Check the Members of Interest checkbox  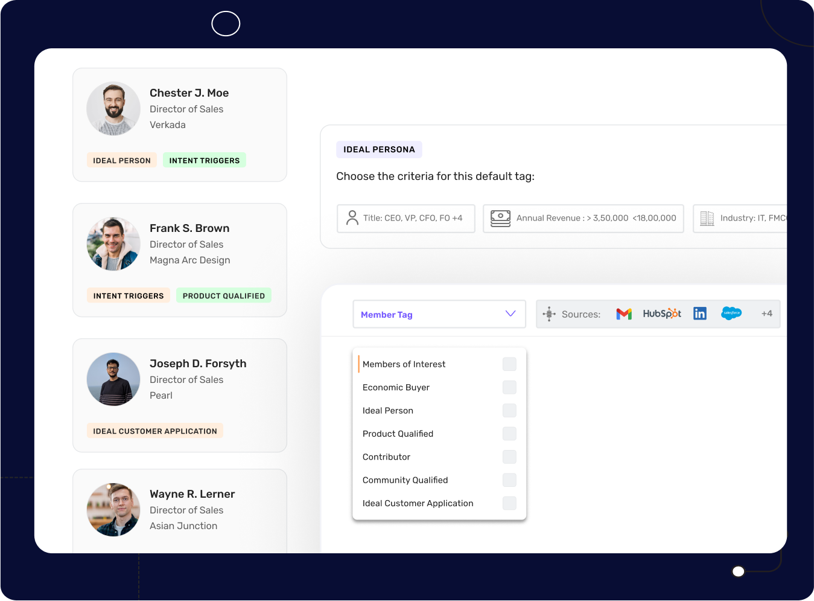pos(509,364)
